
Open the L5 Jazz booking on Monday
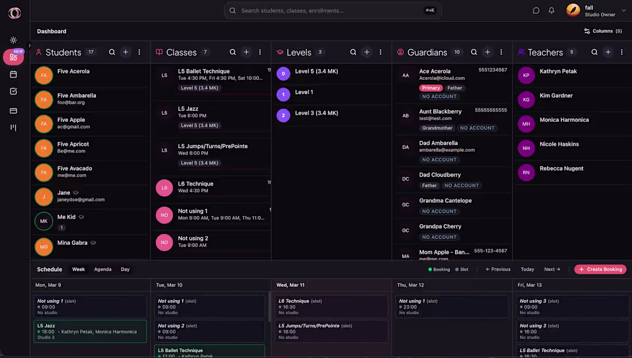click(x=90, y=332)
